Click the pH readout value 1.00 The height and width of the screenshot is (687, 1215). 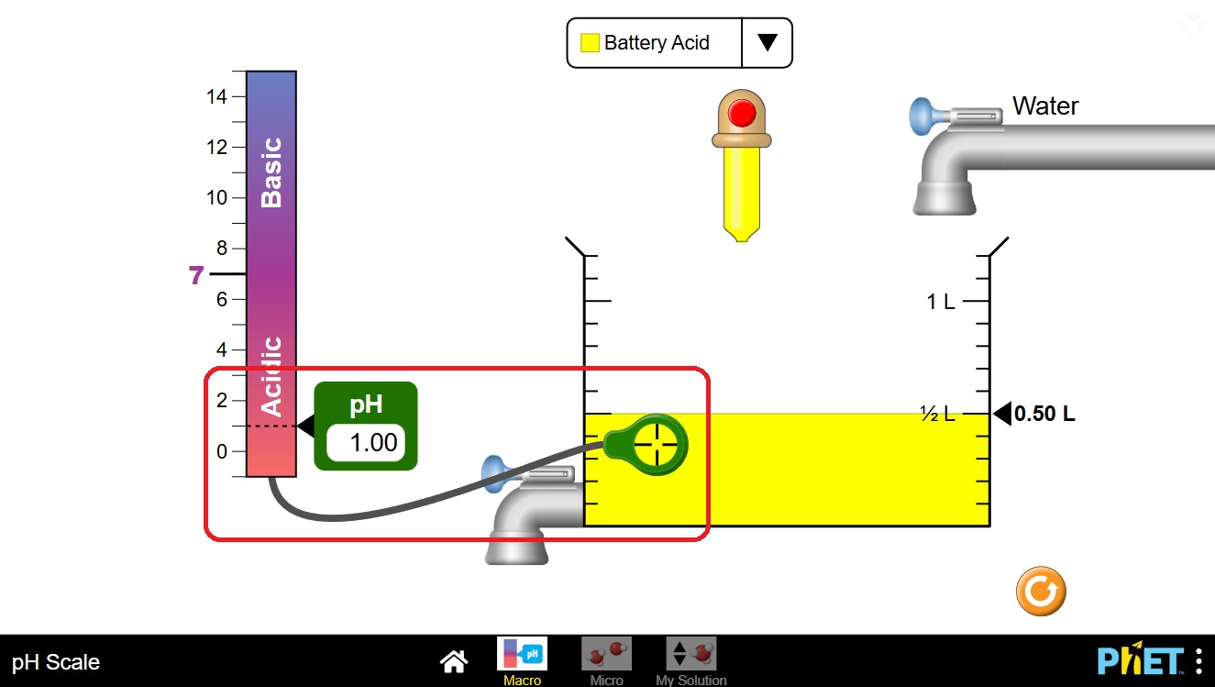(367, 443)
